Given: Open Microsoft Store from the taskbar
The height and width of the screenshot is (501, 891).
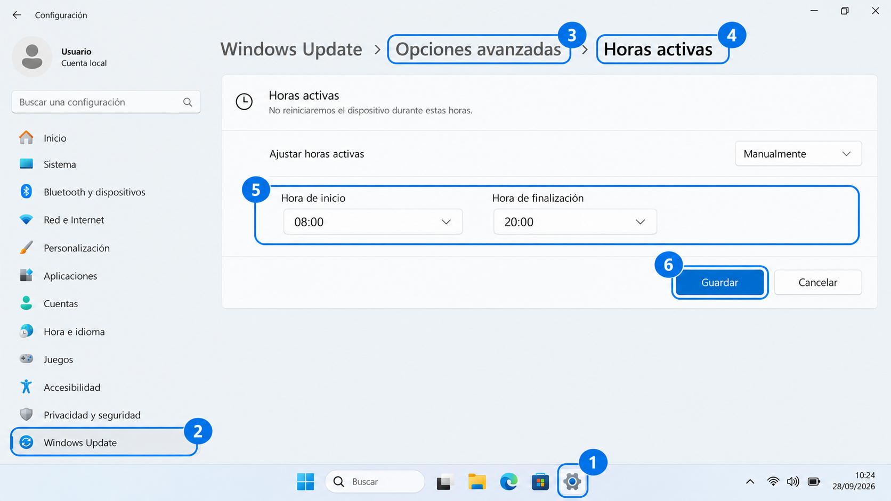Looking at the screenshot, I should (540, 482).
